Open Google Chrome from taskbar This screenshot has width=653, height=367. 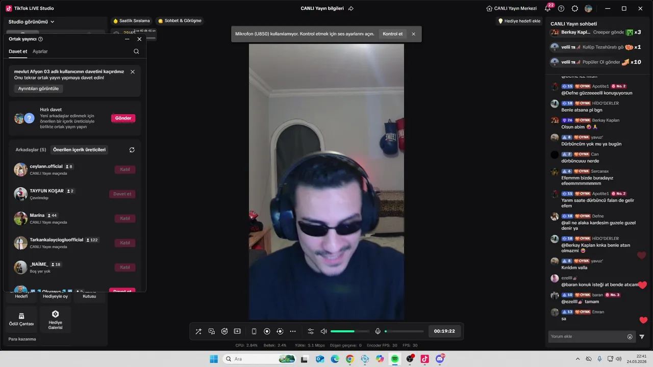(349, 359)
